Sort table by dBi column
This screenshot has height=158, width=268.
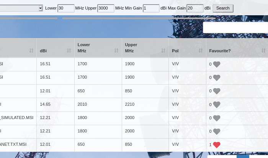pos(69,50)
